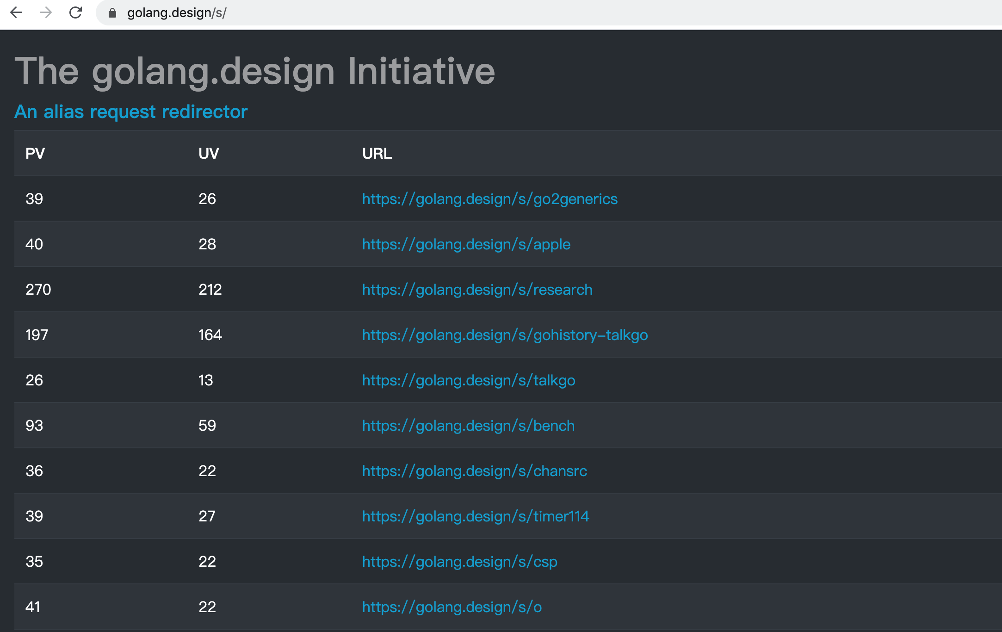This screenshot has width=1002, height=632.
Task: Click the lock icon in address bar
Action: tap(112, 13)
